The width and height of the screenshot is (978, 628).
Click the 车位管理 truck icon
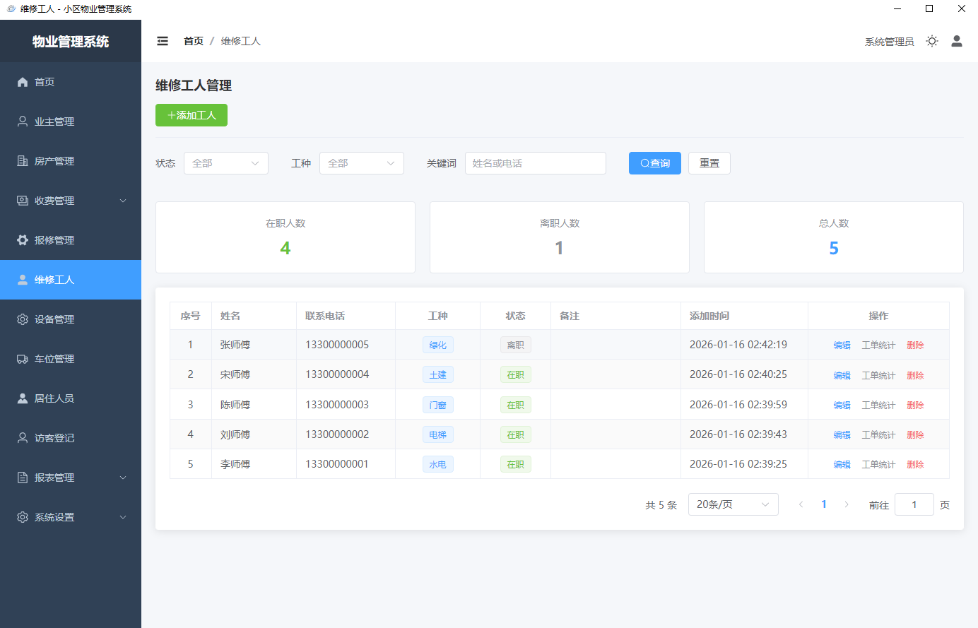pyautogui.click(x=23, y=359)
